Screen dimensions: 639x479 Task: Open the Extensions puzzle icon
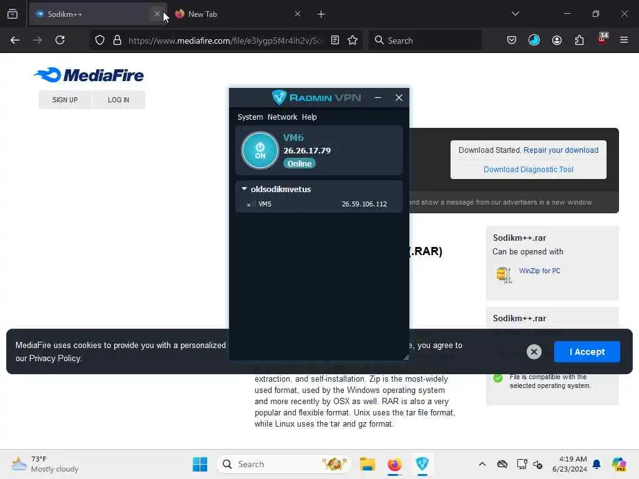(579, 40)
